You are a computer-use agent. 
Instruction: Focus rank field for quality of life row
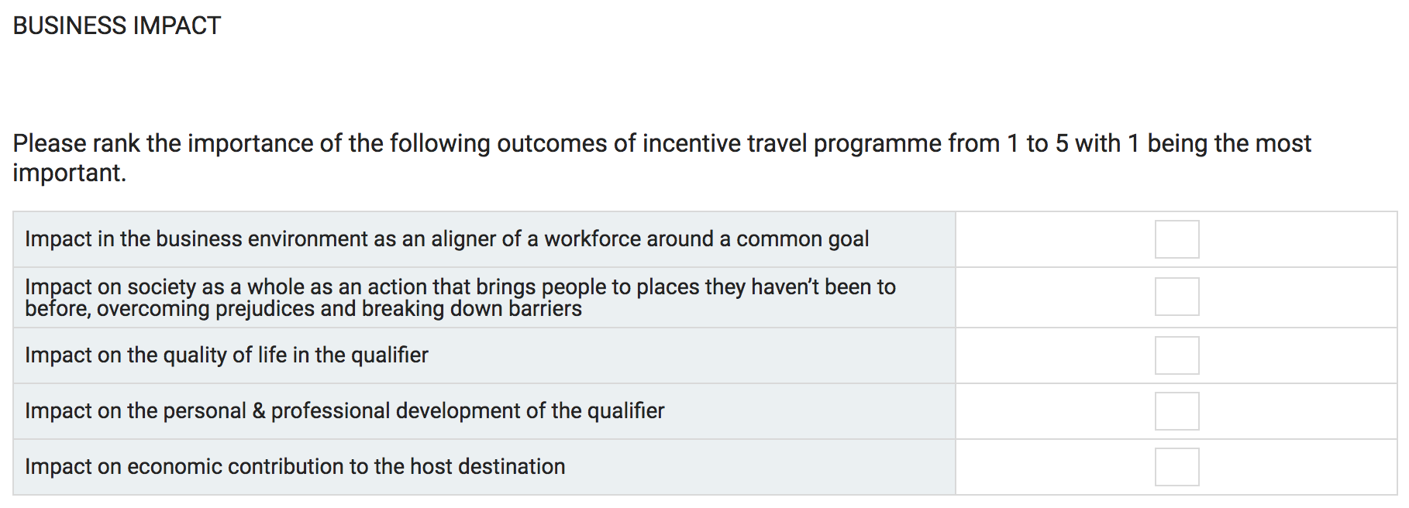(x=1176, y=355)
